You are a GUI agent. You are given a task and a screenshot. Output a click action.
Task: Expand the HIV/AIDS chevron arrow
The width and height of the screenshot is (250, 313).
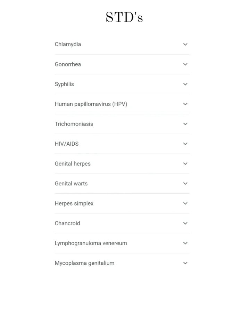click(185, 144)
